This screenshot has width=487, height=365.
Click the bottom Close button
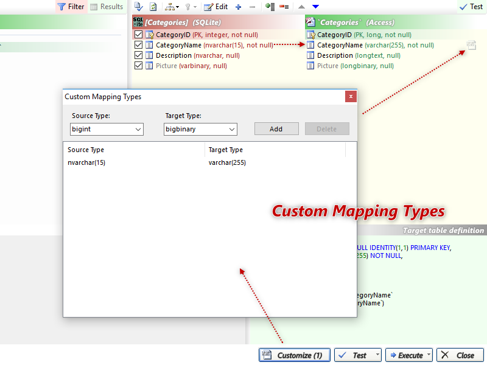click(460, 355)
